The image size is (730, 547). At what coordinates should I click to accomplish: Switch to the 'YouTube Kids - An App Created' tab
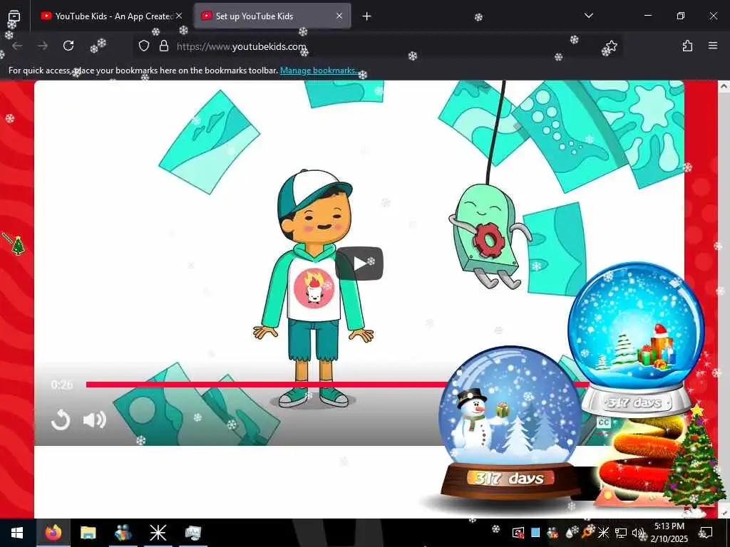112,16
